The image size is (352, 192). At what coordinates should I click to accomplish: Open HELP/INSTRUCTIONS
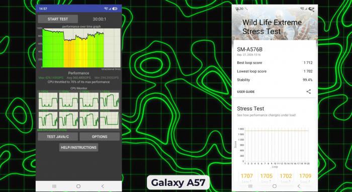[78, 148]
